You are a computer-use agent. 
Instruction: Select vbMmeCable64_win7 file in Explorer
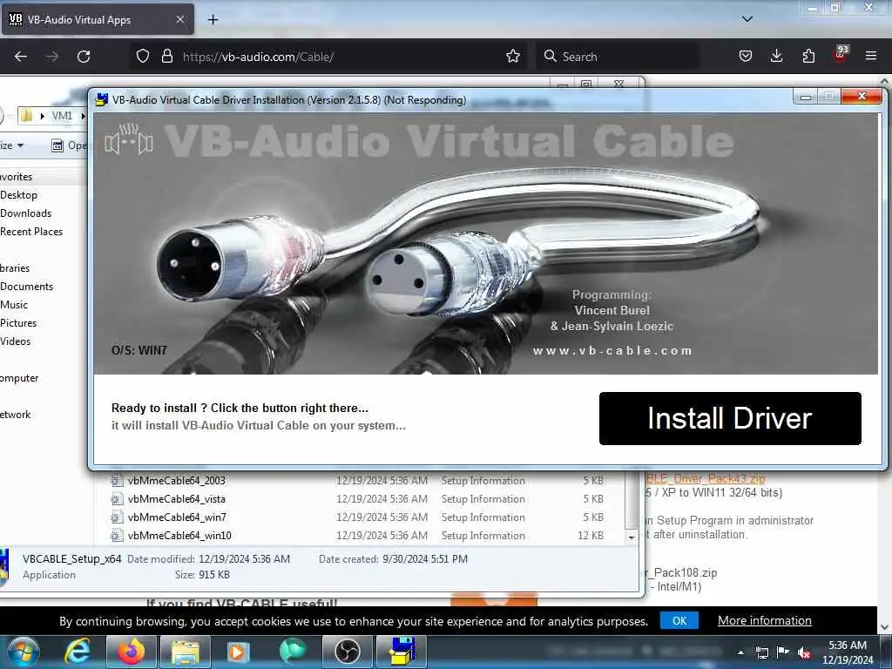(x=177, y=517)
